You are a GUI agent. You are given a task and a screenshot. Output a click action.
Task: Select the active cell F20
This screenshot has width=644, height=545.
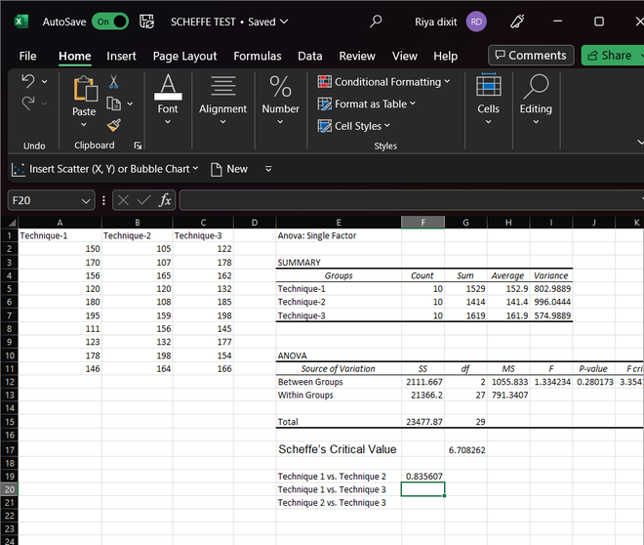point(423,489)
